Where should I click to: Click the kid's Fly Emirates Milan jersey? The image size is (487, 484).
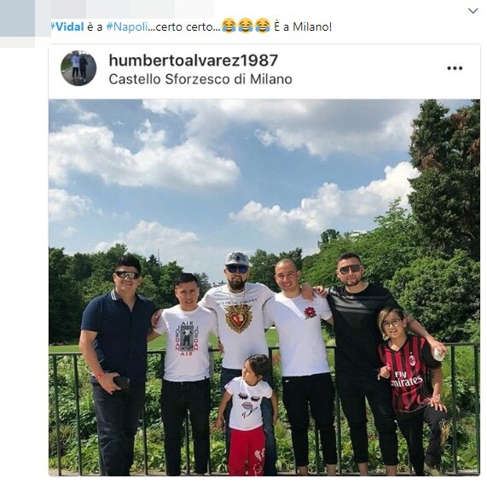click(409, 373)
